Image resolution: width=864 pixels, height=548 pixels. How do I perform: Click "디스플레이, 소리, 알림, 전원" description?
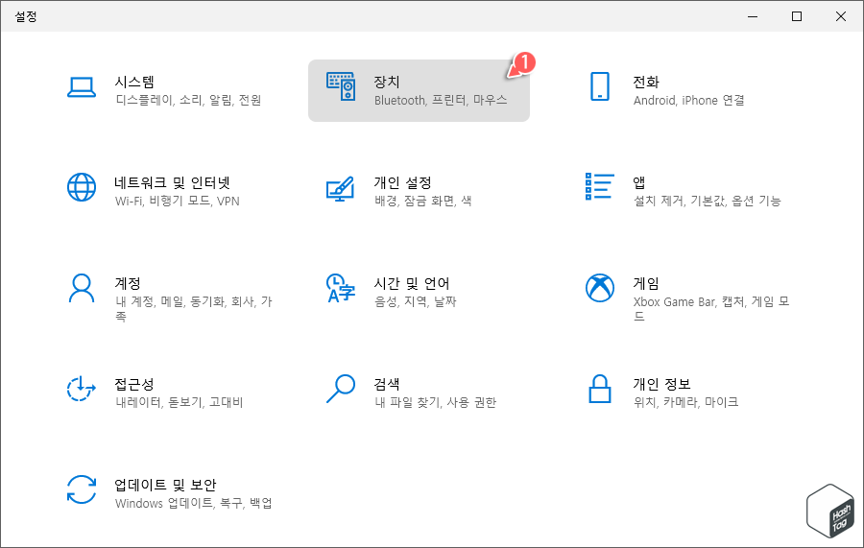(x=188, y=100)
